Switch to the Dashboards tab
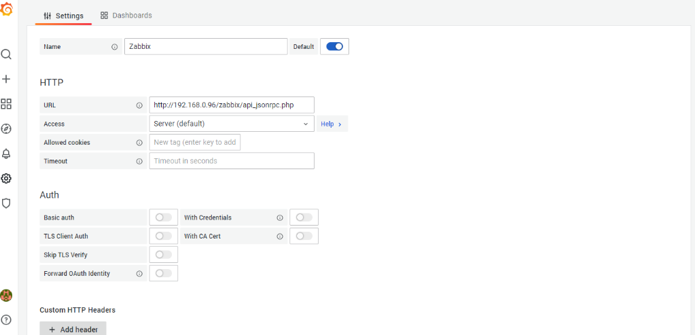Image resolution: width=695 pixels, height=335 pixels. [126, 16]
